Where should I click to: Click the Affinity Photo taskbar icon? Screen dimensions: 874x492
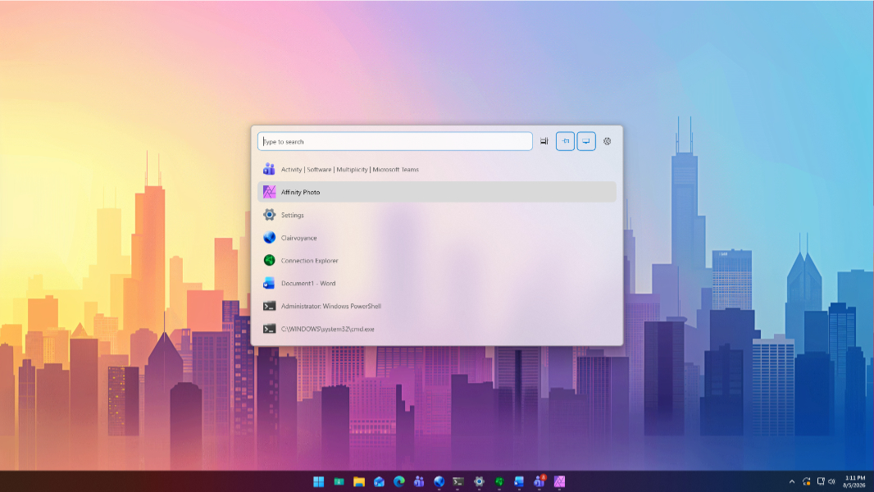pos(559,481)
